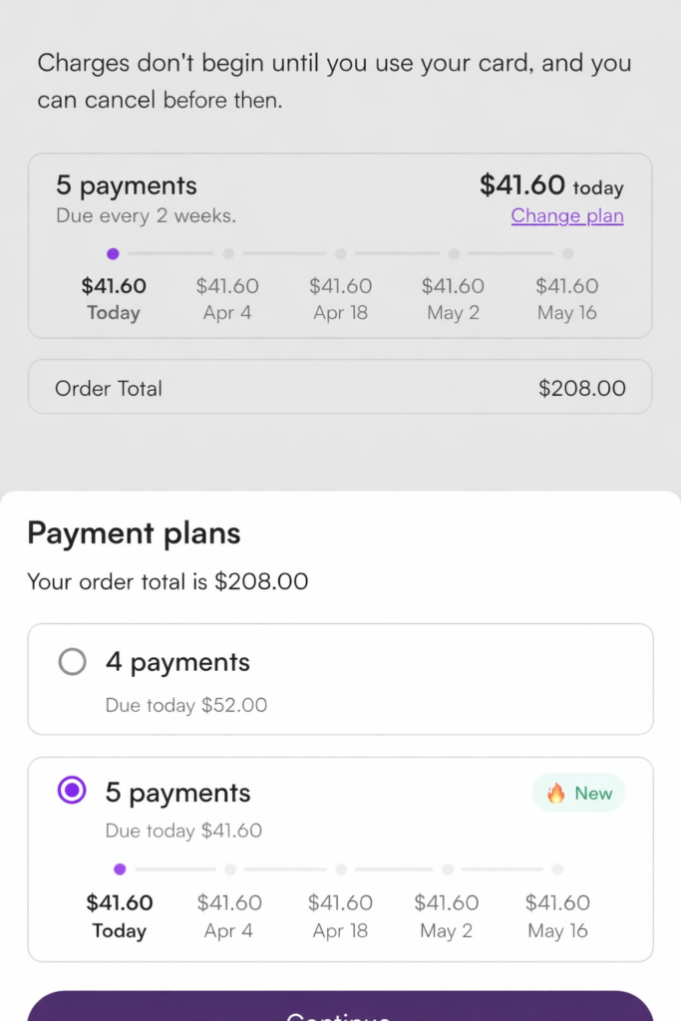Click the $41.60 today amount at top
The image size is (681, 1021).
point(551,185)
